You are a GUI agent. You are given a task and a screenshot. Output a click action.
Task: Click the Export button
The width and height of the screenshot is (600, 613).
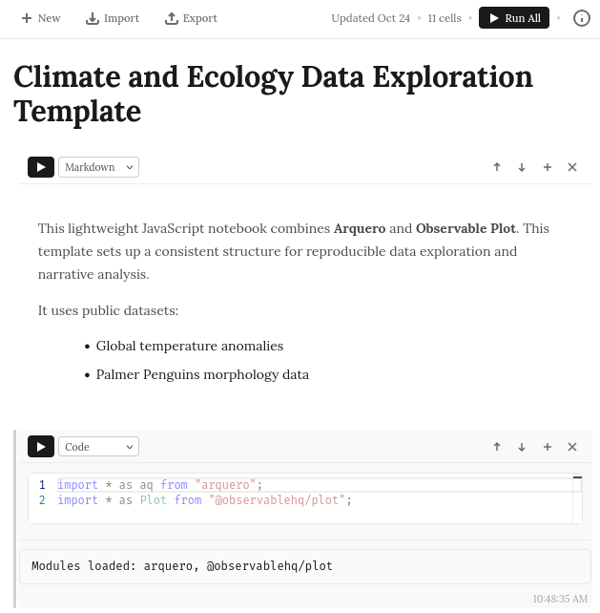click(x=191, y=18)
